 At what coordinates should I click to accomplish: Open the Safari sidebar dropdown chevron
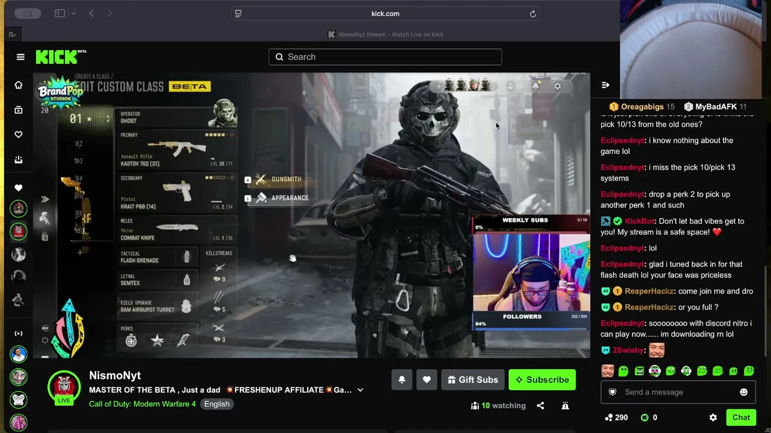pyautogui.click(x=73, y=13)
